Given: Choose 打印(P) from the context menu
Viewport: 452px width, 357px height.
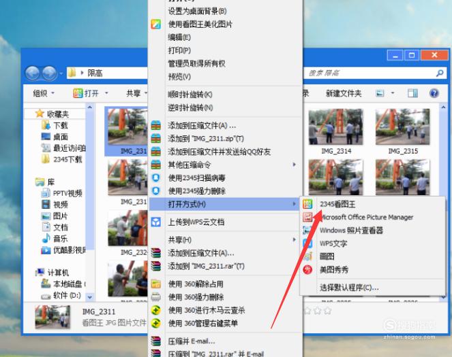Looking at the screenshot, I should pyautogui.click(x=179, y=50).
